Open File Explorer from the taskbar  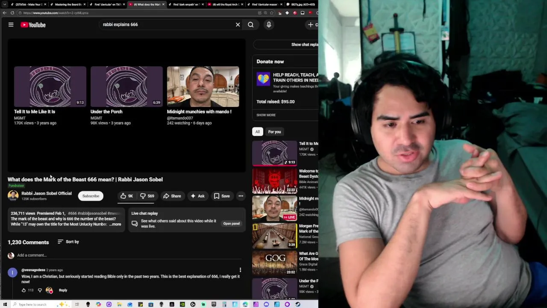119,305
